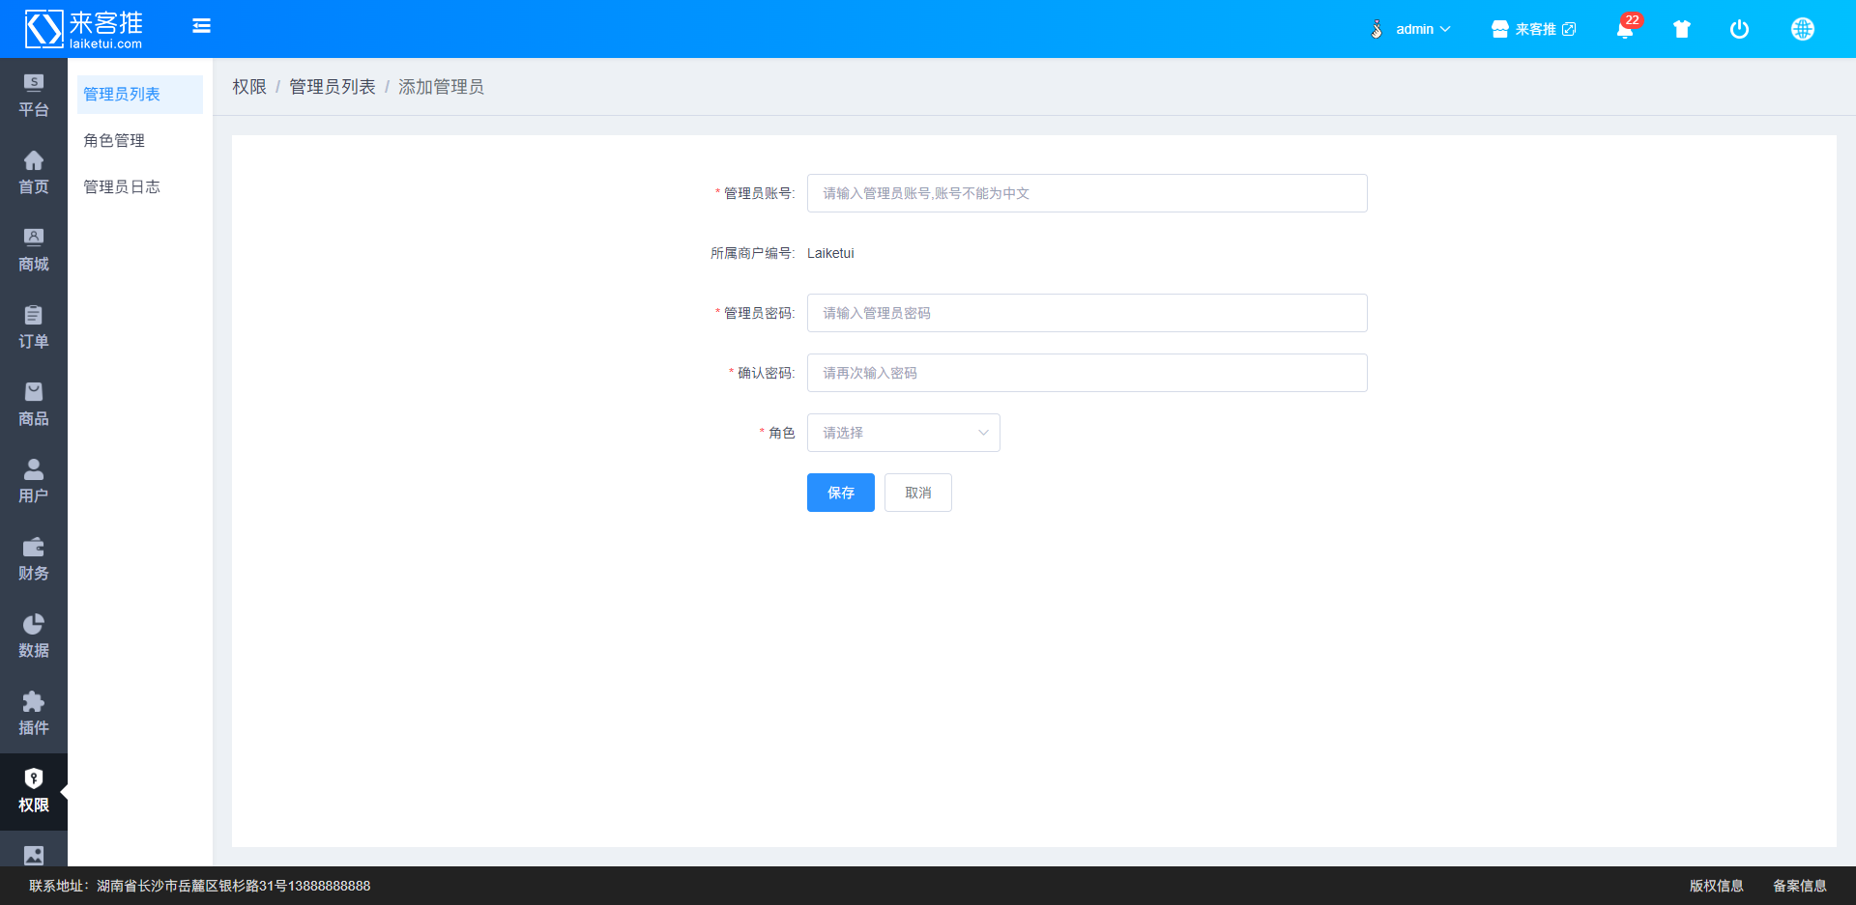Click the t-shirt theme icon
The image size is (1856, 905).
pyautogui.click(x=1682, y=29)
